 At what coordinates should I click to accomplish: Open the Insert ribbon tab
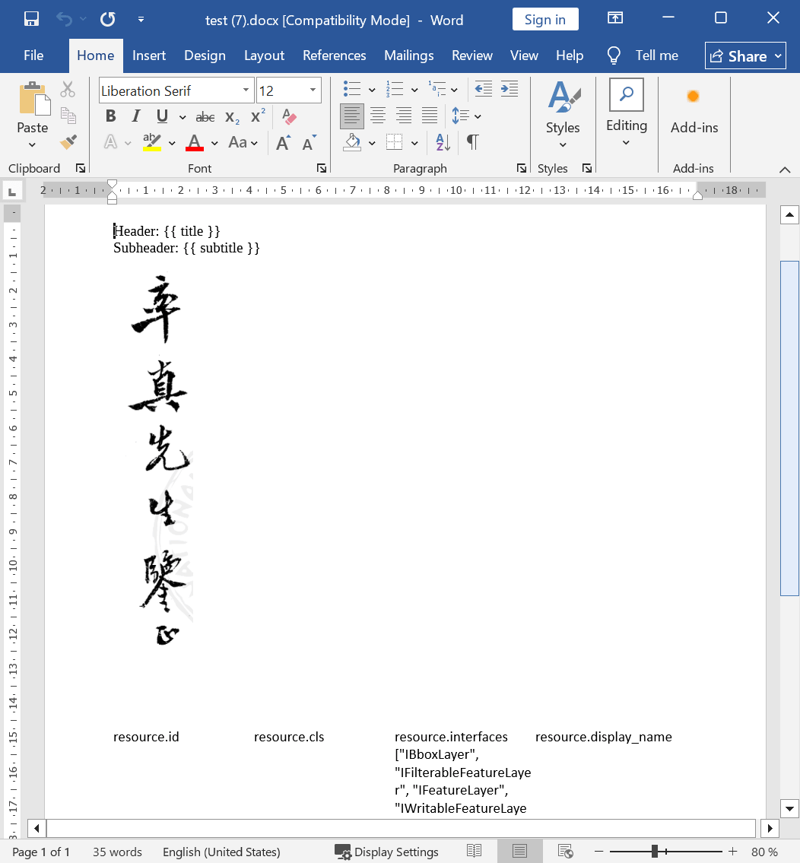(x=149, y=56)
